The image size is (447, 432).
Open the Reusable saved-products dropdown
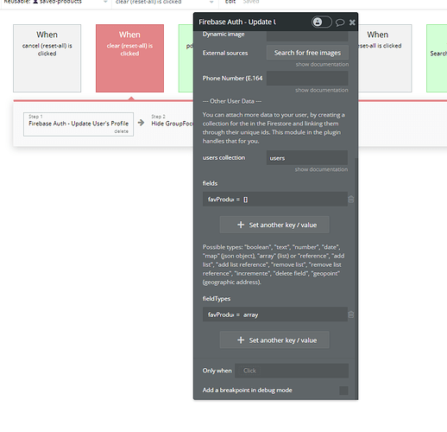coord(55,3)
